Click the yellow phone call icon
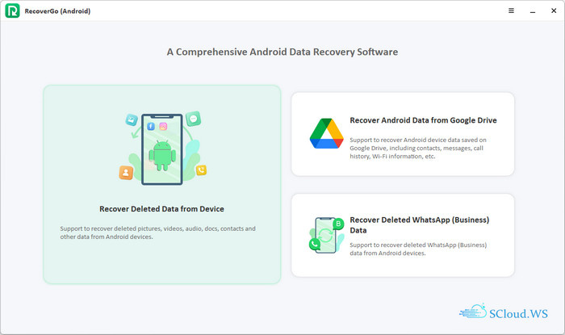 click(201, 170)
